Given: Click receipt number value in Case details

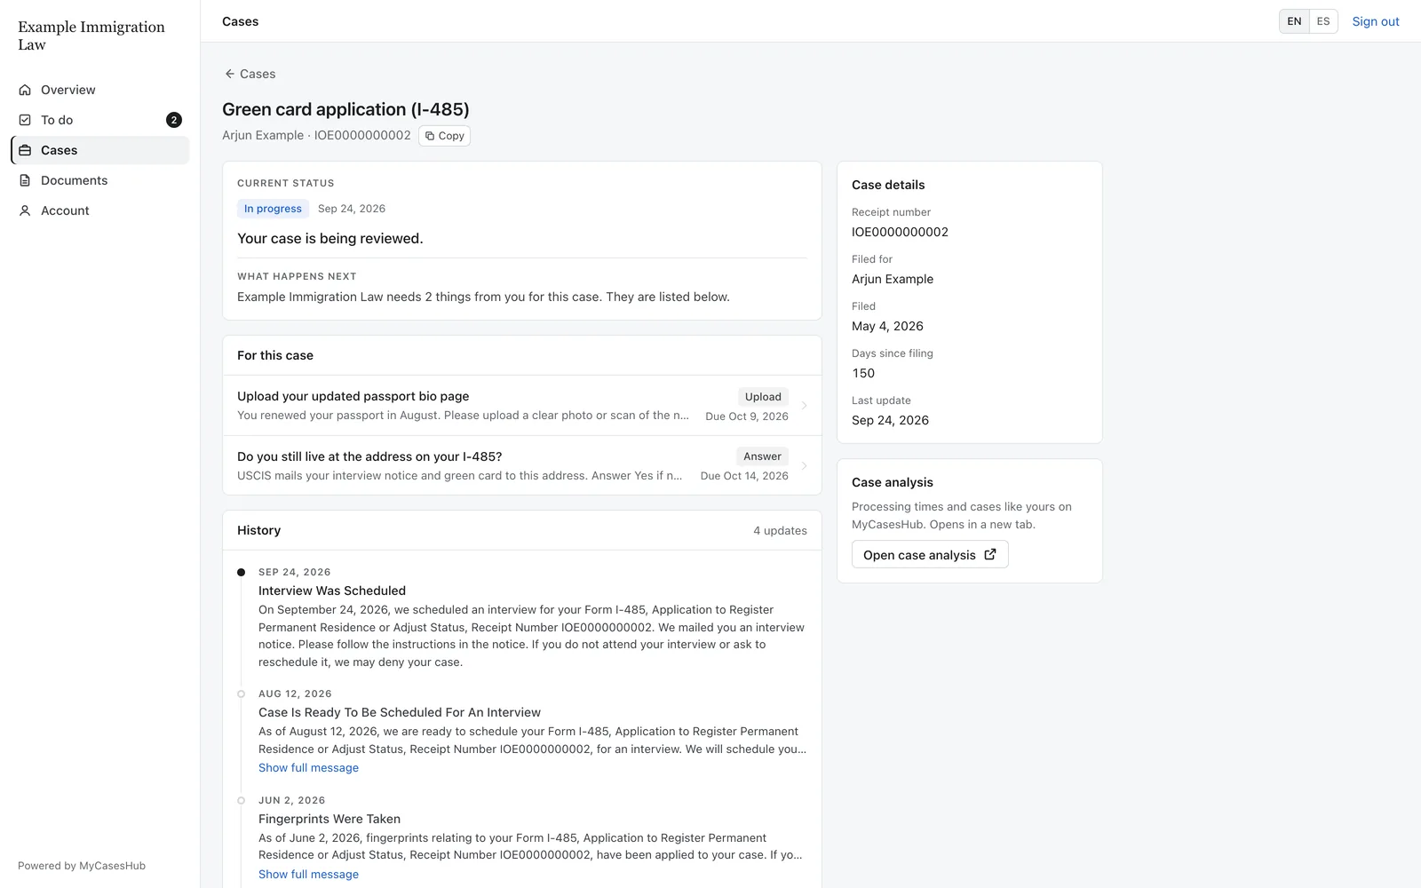Looking at the screenshot, I should tap(900, 232).
